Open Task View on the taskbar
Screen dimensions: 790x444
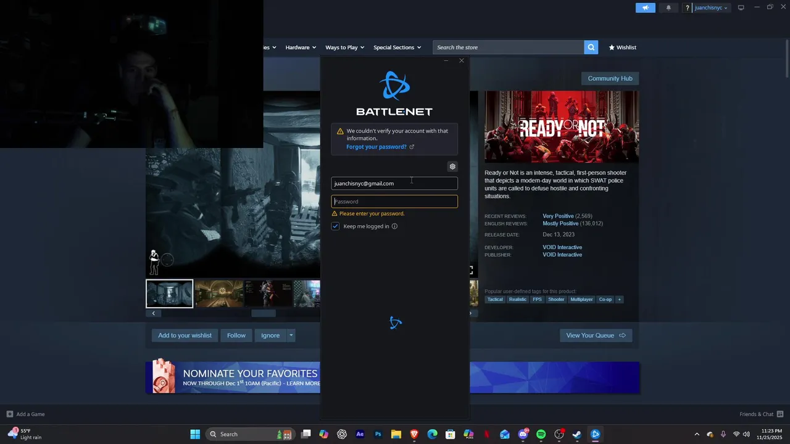coord(306,434)
